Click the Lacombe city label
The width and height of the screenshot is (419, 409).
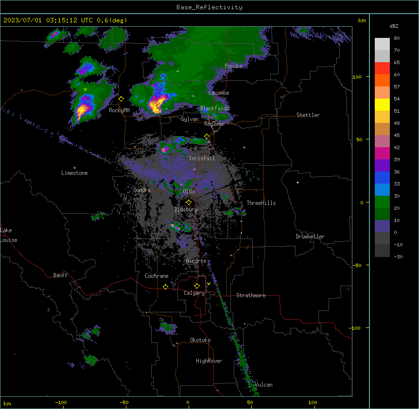click(x=219, y=93)
